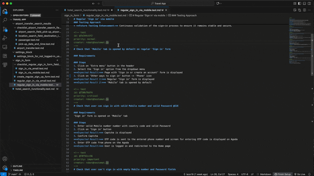
Task: Open the Accounts menu icon
Action: 5,159
